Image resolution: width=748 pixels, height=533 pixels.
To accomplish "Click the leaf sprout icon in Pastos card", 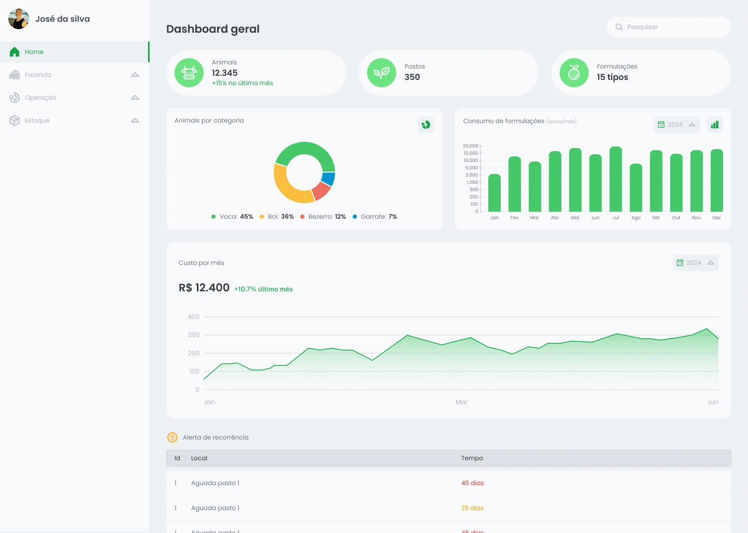I will click(x=381, y=73).
